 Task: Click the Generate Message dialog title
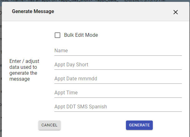[33, 12]
